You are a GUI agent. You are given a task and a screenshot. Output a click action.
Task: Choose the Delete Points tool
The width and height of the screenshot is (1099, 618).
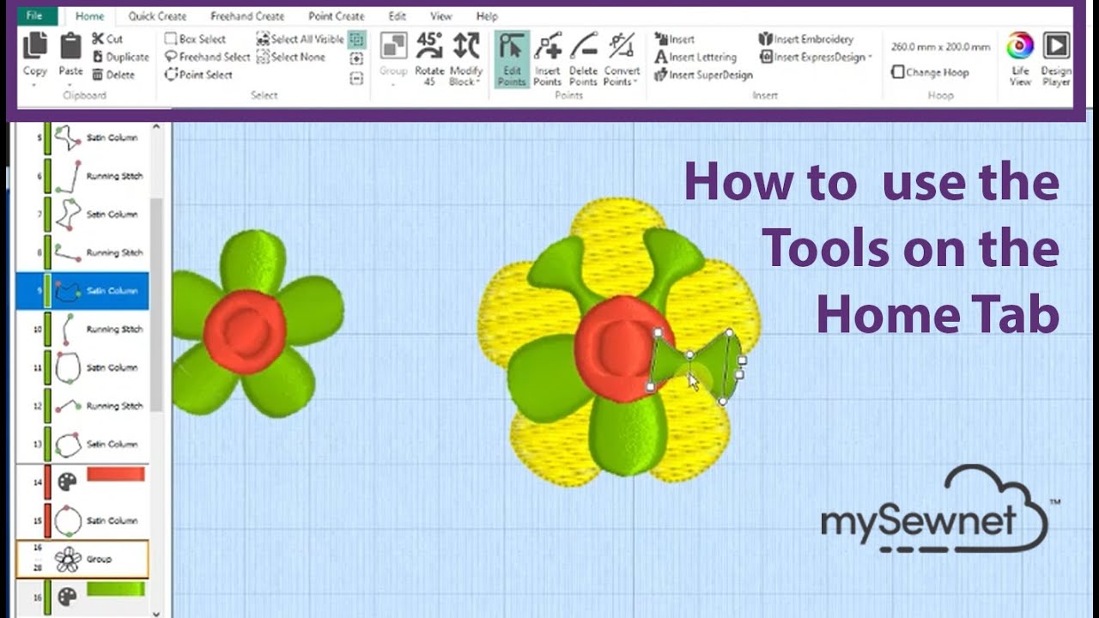[583, 58]
